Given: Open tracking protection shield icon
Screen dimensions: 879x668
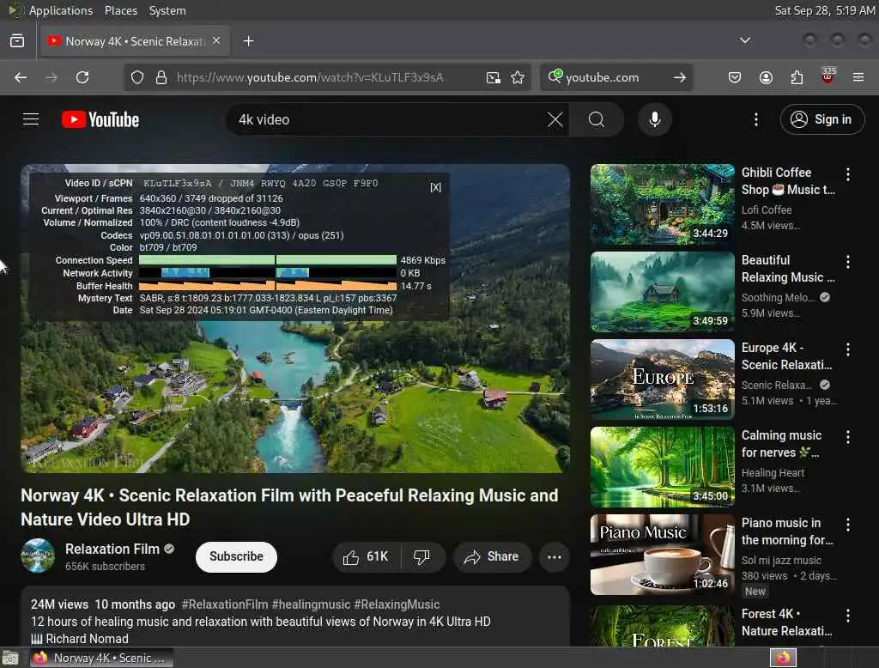Looking at the screenshot, I should [137, 77].
